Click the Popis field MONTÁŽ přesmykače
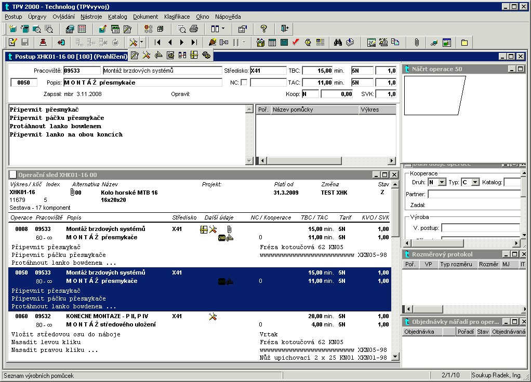Screen dimensions: 531x382 (x=142, y=83)
